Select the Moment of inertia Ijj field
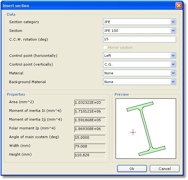 (x=90, y=120)
